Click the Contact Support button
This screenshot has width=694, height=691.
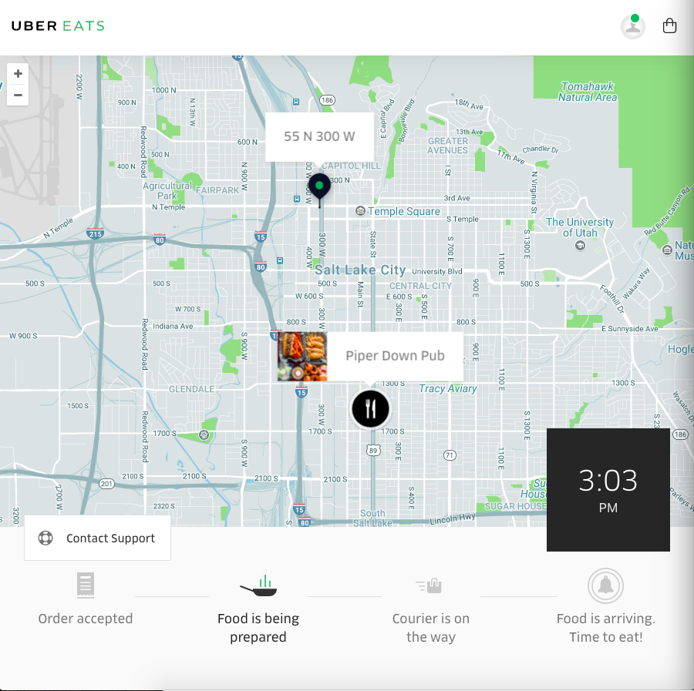coord(97,538)
